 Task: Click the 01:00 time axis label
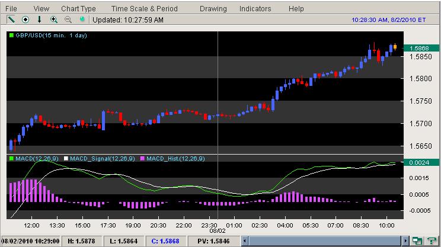coord(234,226)
